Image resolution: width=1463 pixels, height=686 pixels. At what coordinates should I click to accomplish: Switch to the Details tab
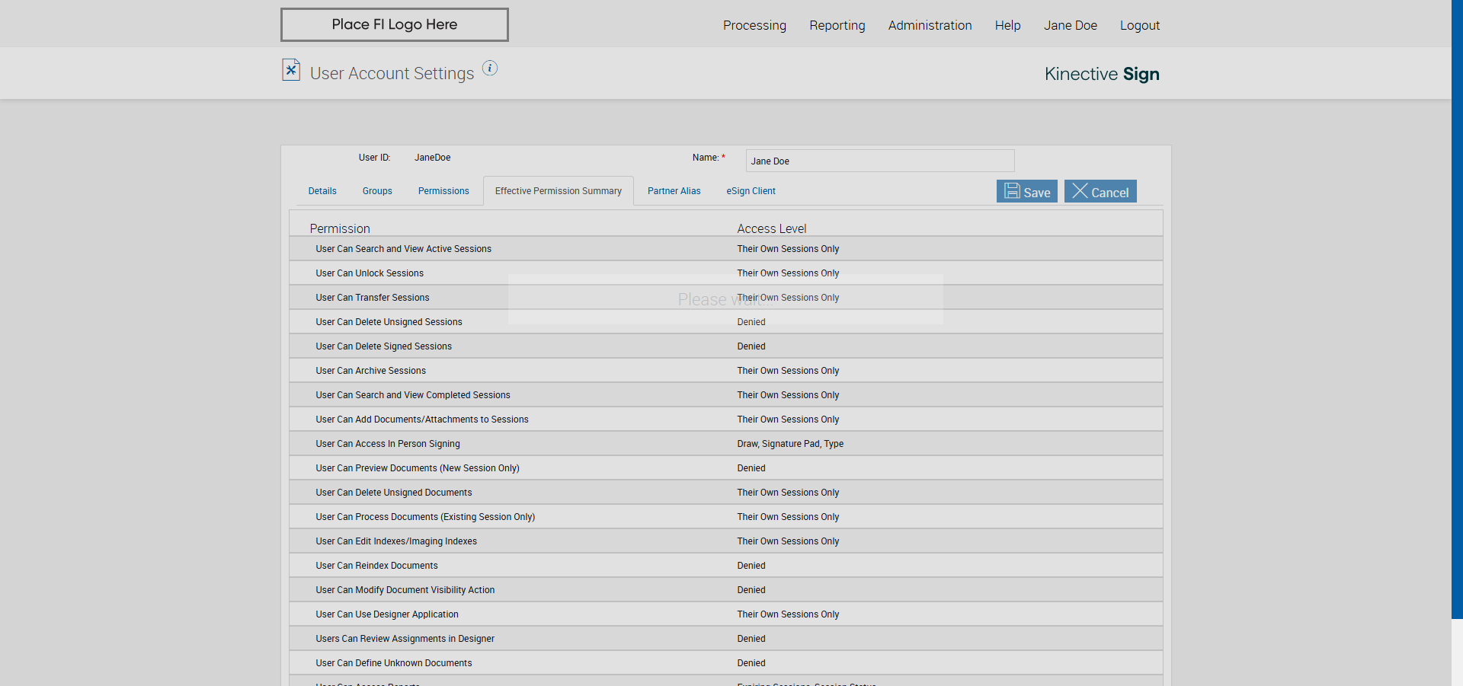tap(322, 191)
